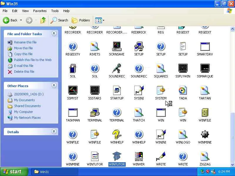Image resolution: width=235 pixels, height=176 pixels.
Task: Open the Edit menu
Action: 15,11
